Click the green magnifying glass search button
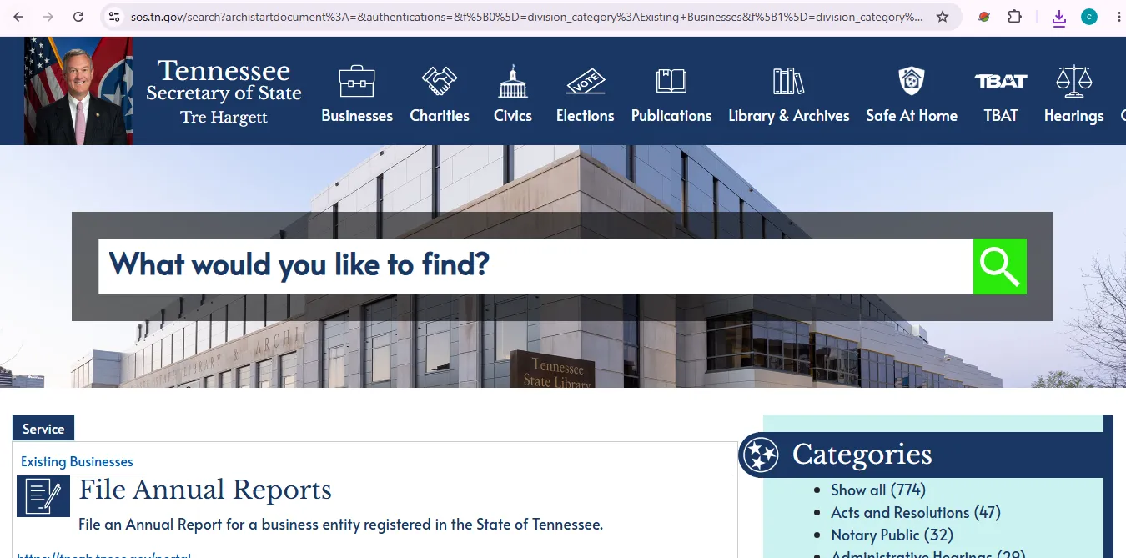1126x558 pixels. coord(999,266)
